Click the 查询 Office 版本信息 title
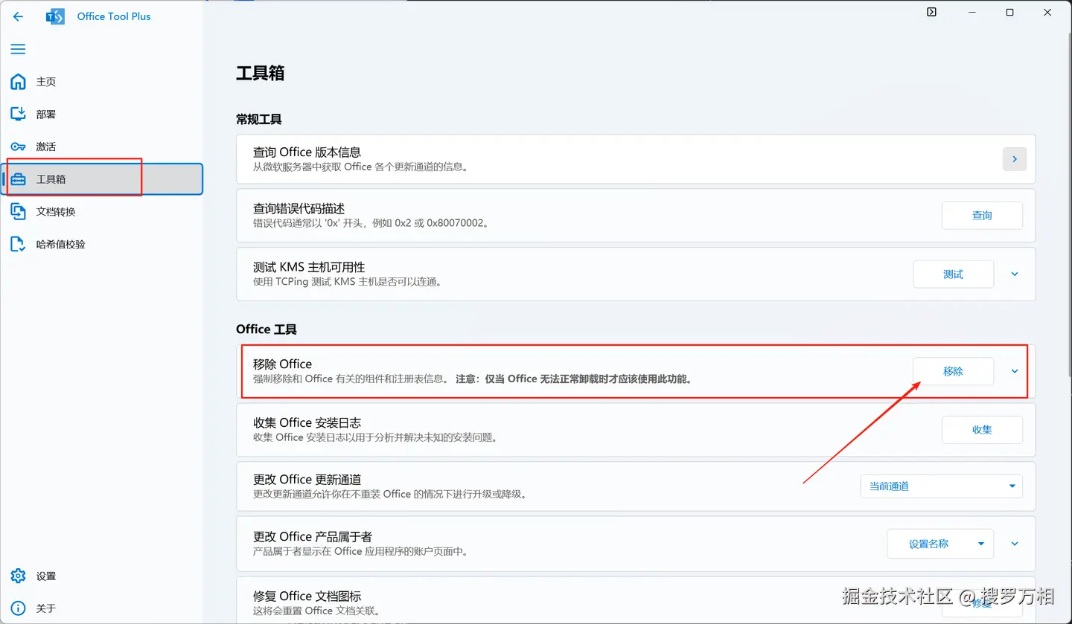 coord(307,152)
